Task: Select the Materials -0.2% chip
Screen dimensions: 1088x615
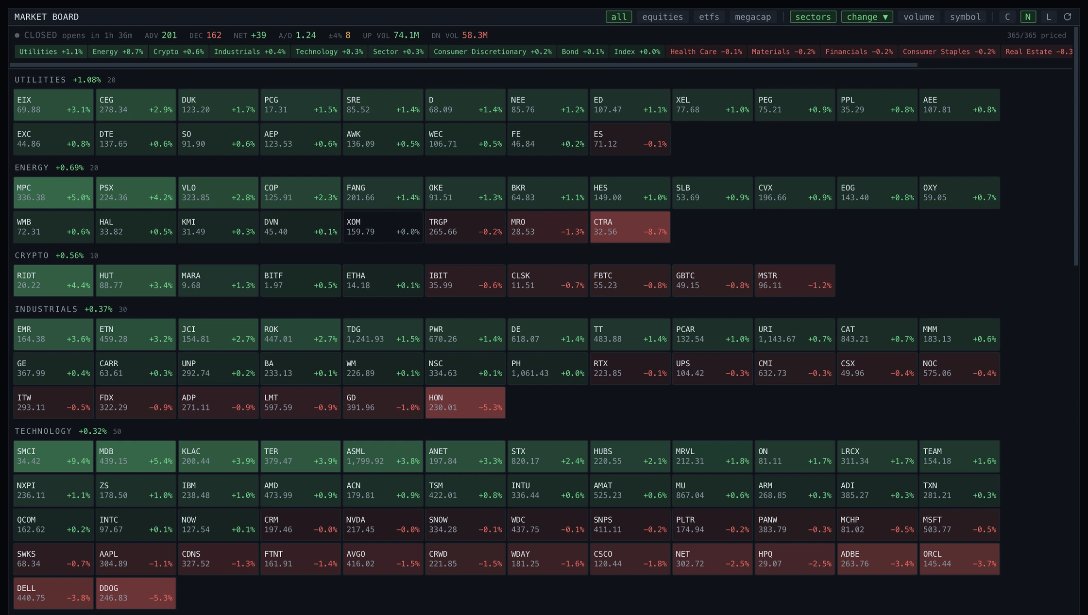Action: pos(783,51)
